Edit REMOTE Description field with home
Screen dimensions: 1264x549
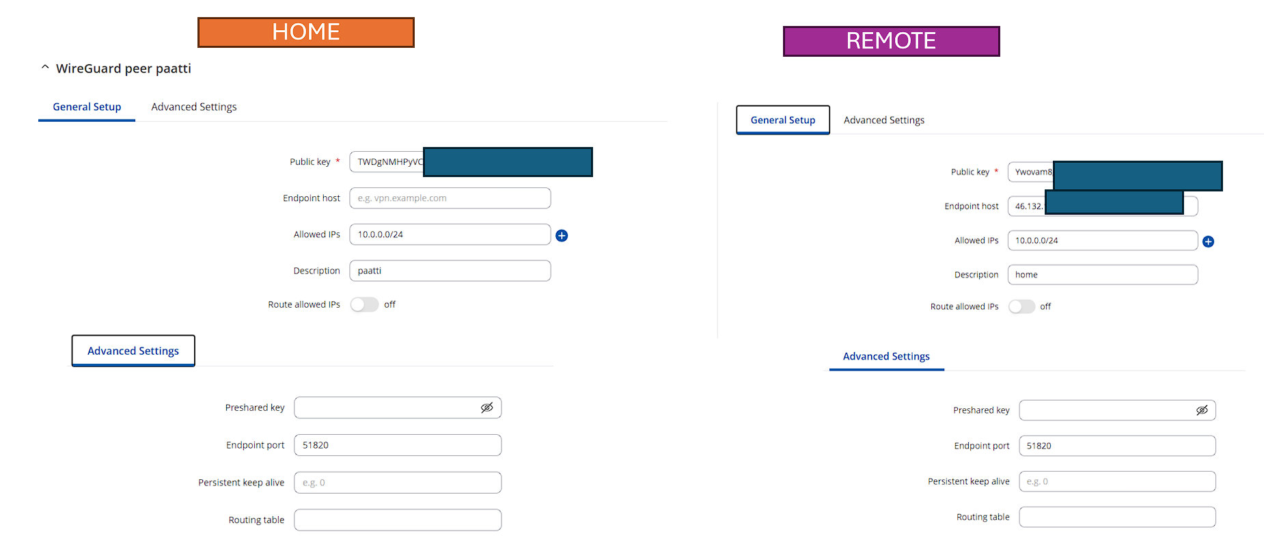(x=1103, y=275)
